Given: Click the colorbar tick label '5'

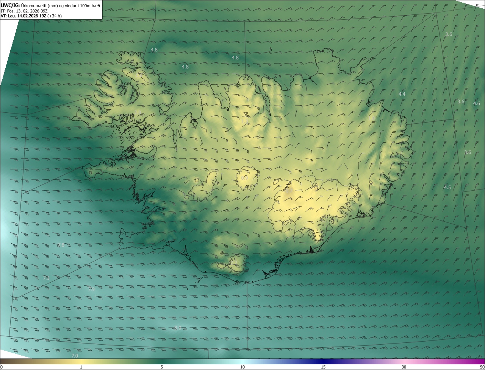Looking at the screenshot, I should (x=162, y=367).
